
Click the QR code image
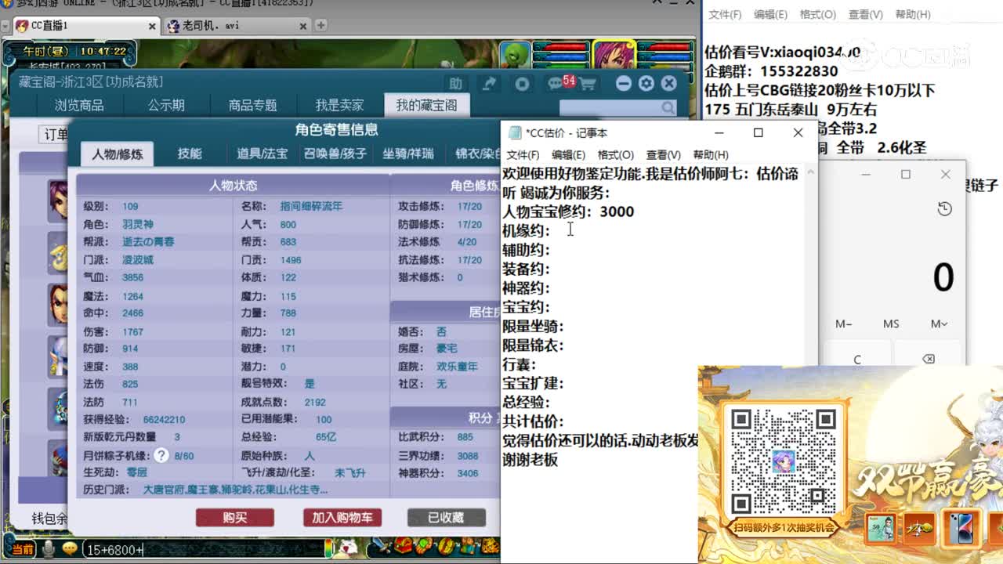[x=783, y=461]
